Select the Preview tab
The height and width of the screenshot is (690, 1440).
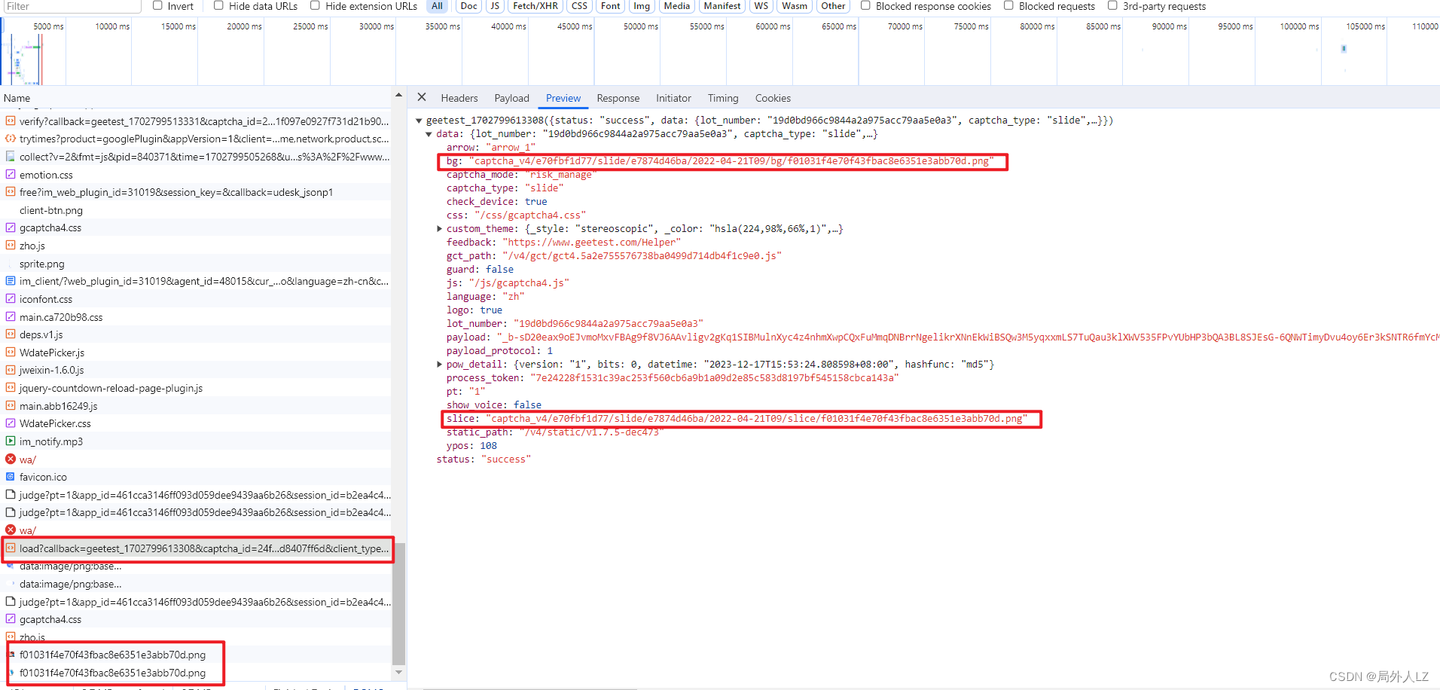[563, 98]
